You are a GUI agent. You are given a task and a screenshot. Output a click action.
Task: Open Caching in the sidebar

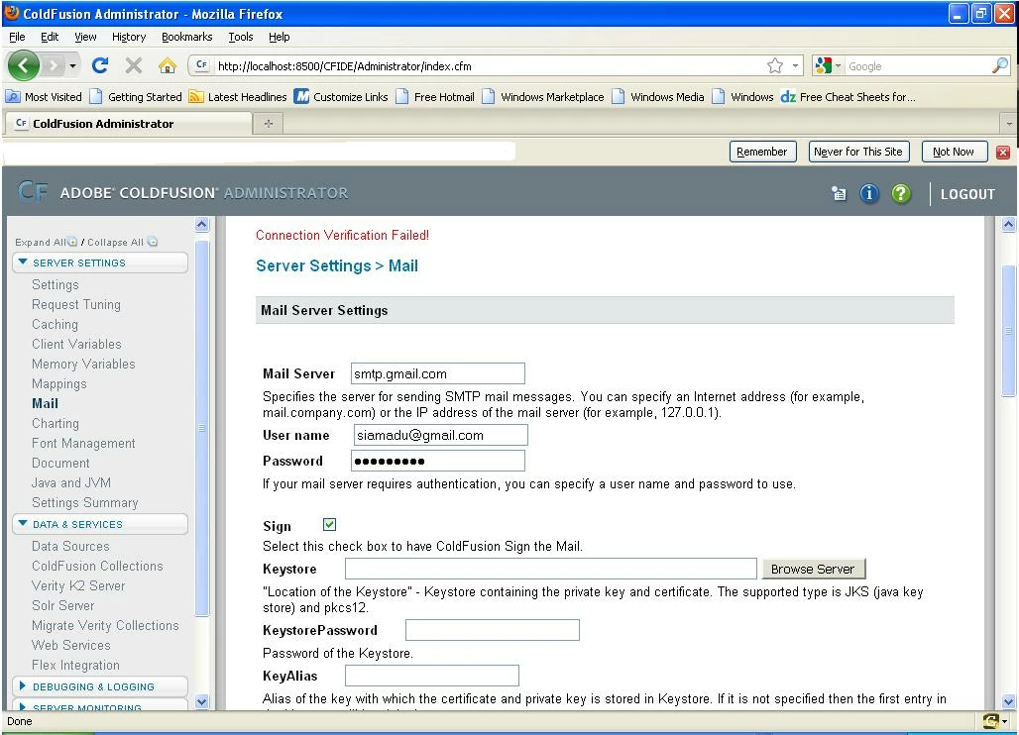pos(55,324)
